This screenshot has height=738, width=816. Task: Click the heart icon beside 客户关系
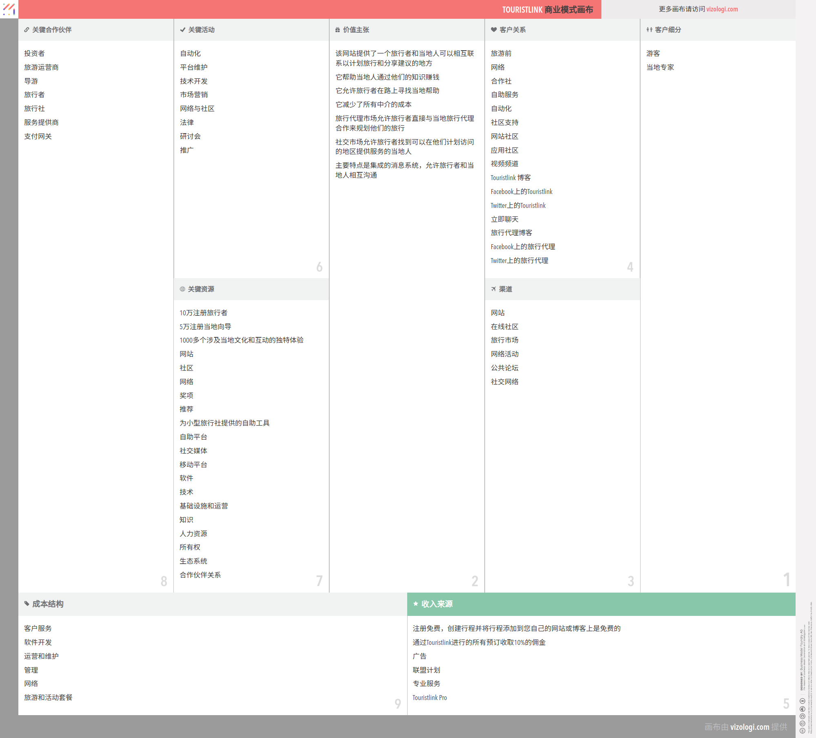(x=494, y=30)
